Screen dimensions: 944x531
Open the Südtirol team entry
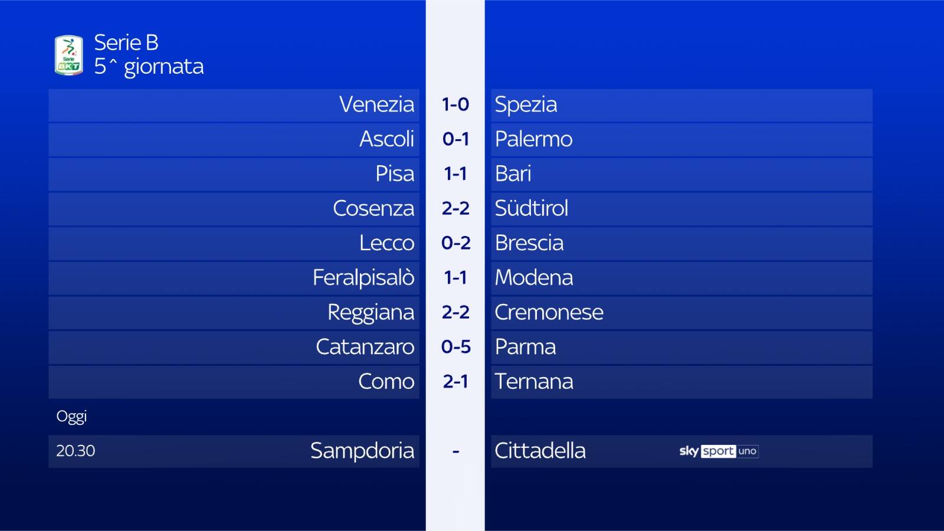531,208
